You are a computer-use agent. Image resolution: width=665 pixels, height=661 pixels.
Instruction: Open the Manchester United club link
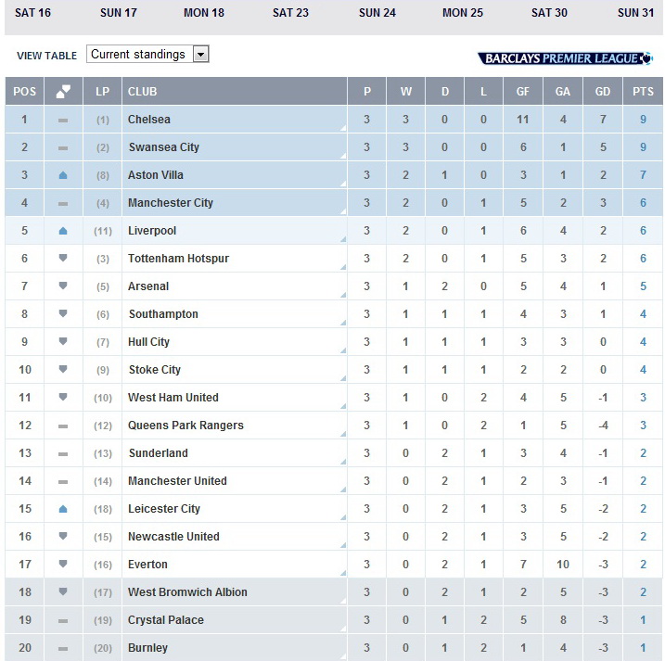(x=177, y=481)
